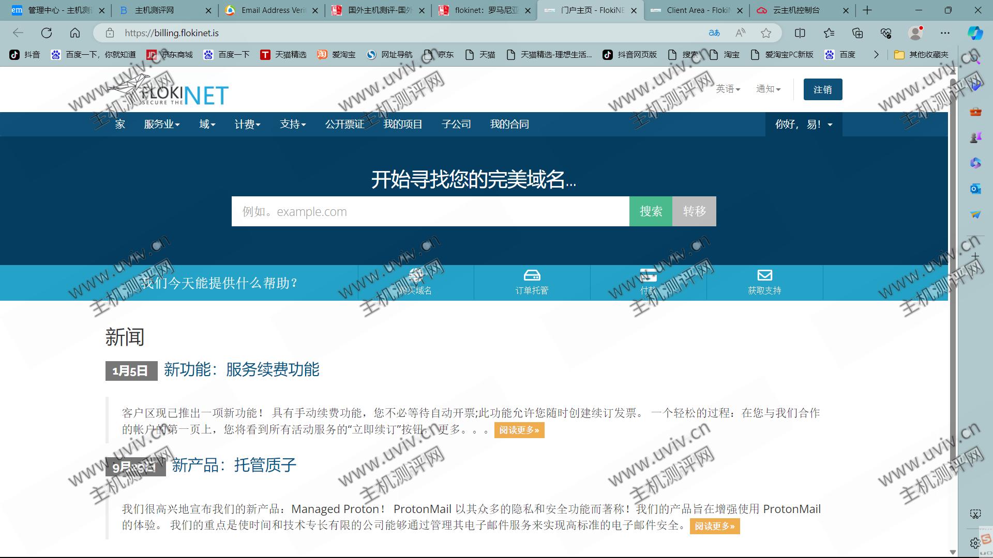Open the 计费 billing dropdown
Viewport: 993px width, 558px height.
pyautogui.click(x=247, y=125)
